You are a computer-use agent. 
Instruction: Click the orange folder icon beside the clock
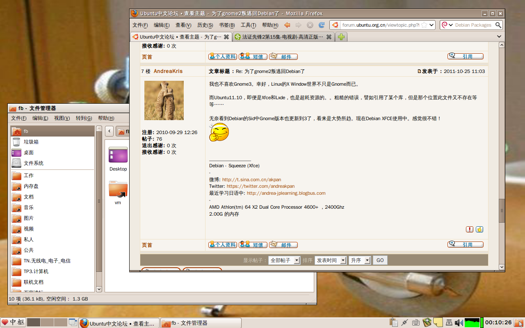click(519, 323)
